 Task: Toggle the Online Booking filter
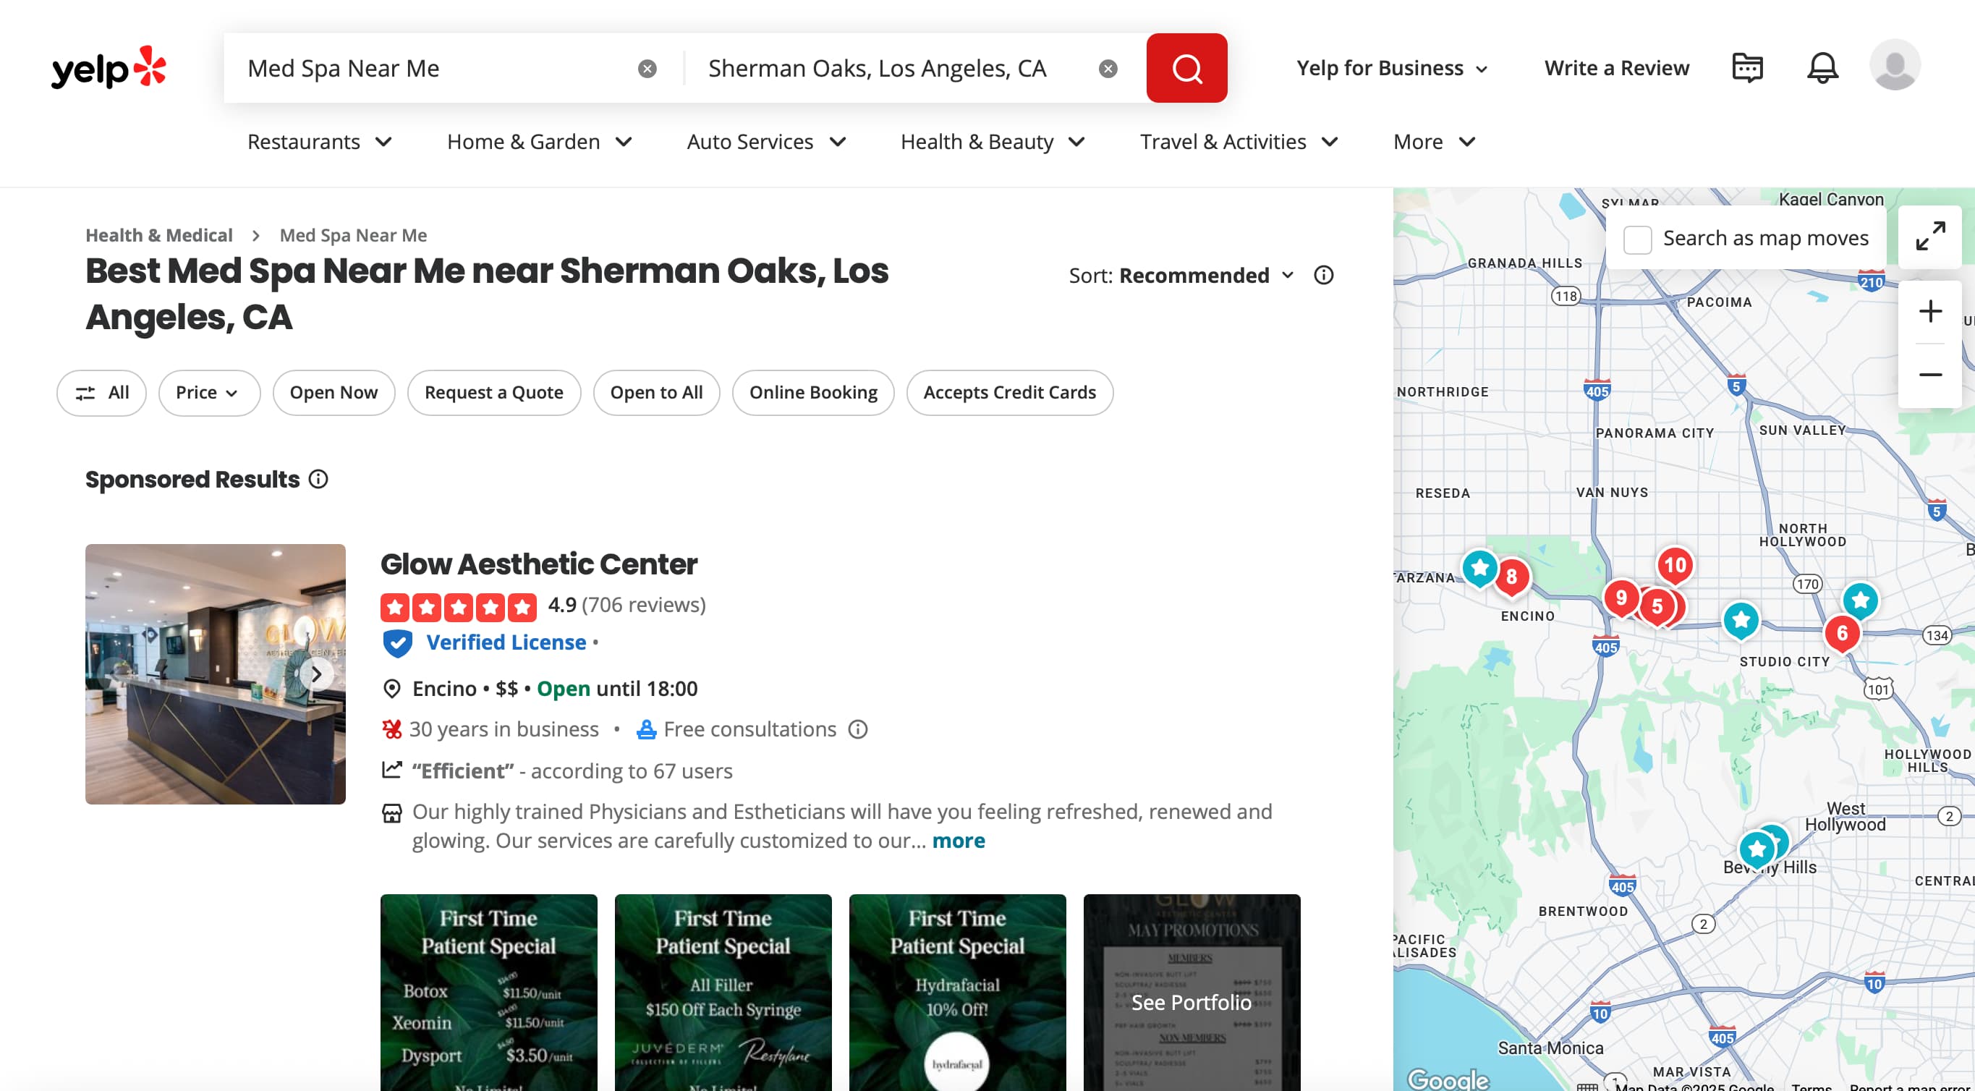[x=812, y=393]
